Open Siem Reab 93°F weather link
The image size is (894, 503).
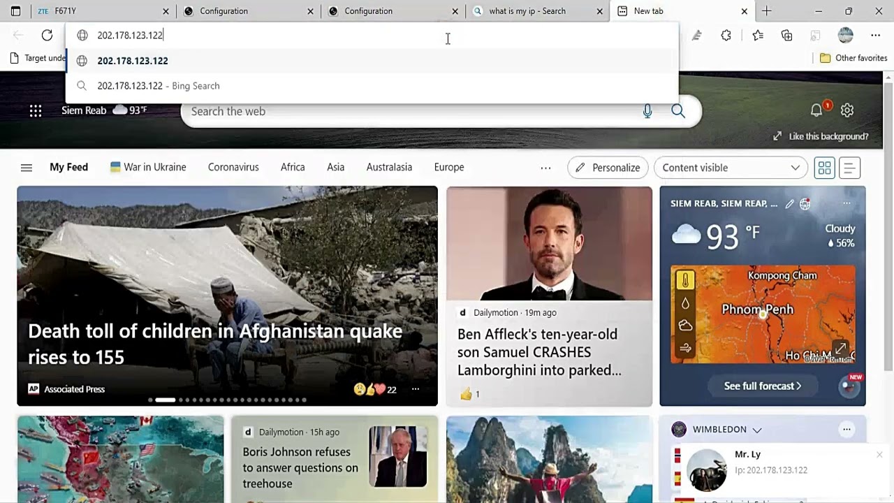point(104,110)
